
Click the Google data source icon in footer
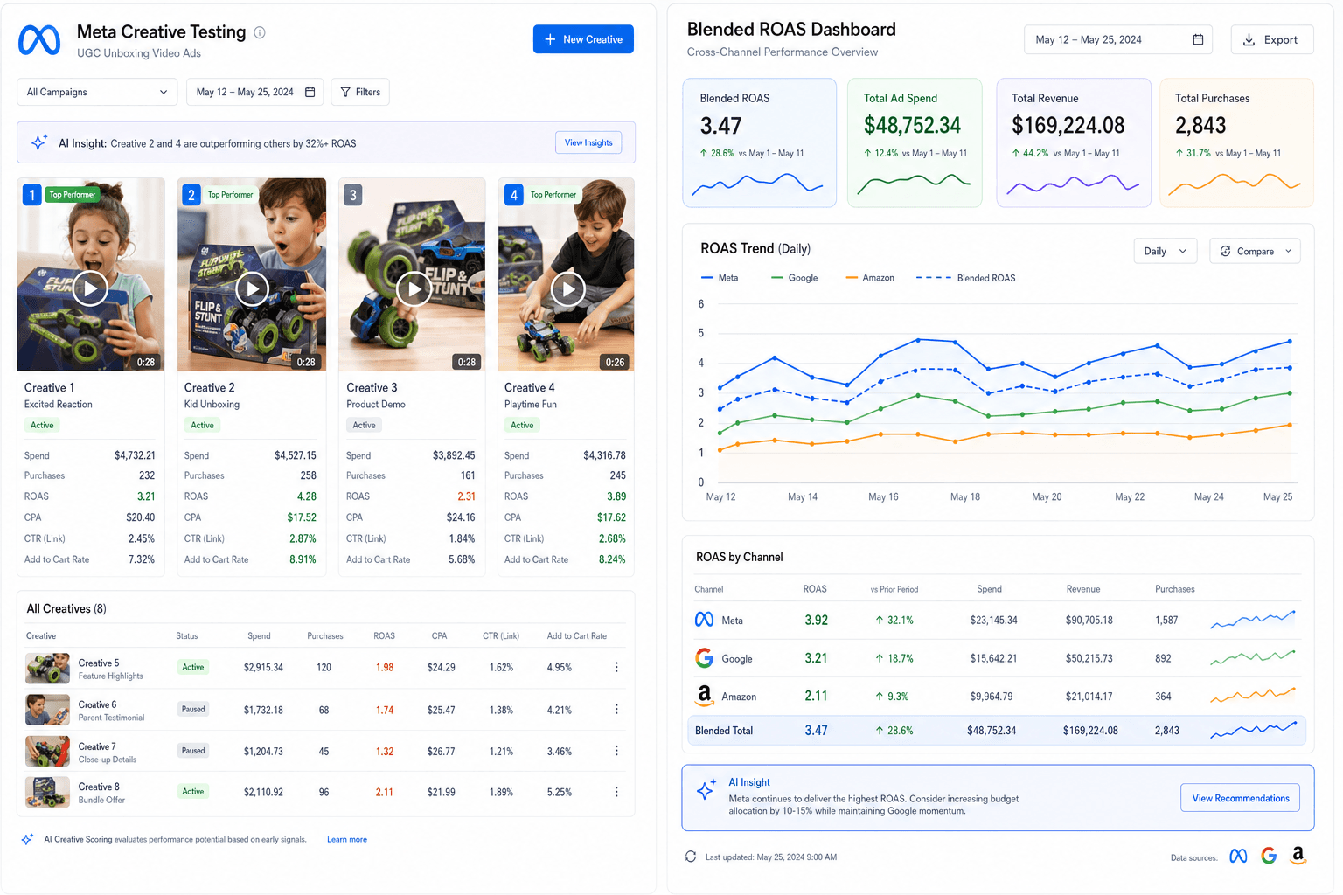[1269, 857]
